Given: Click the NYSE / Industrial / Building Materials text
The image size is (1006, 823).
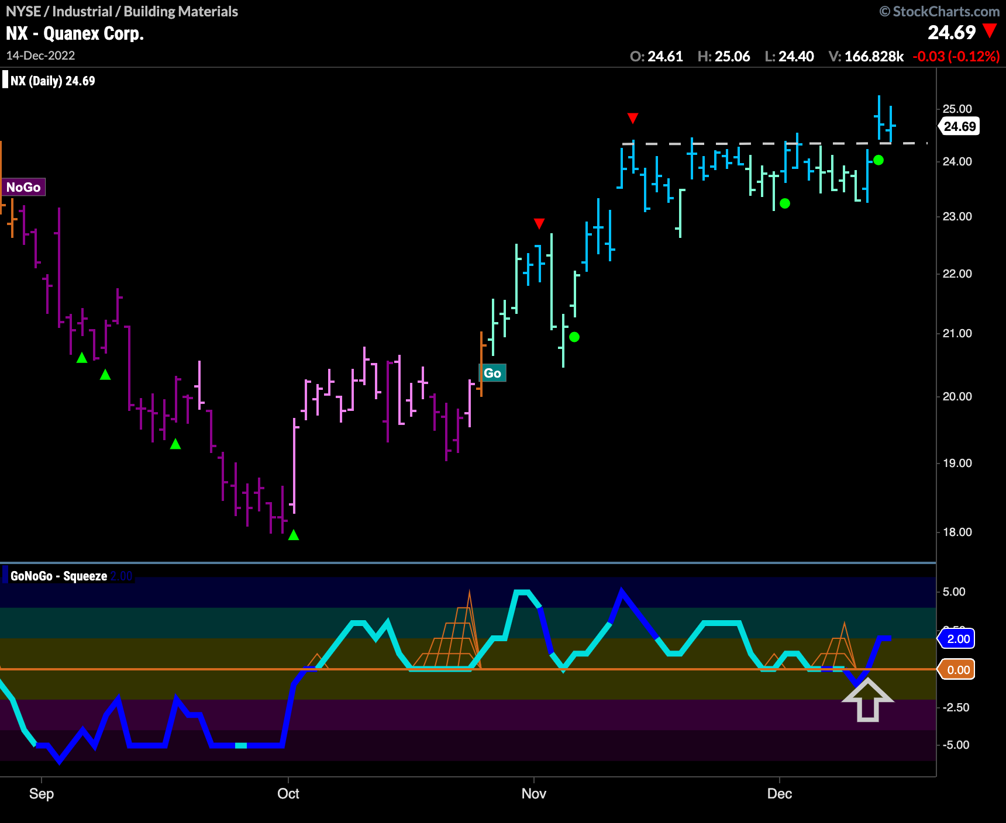Looking at the screenshot, I should click(x=122, y=11).
